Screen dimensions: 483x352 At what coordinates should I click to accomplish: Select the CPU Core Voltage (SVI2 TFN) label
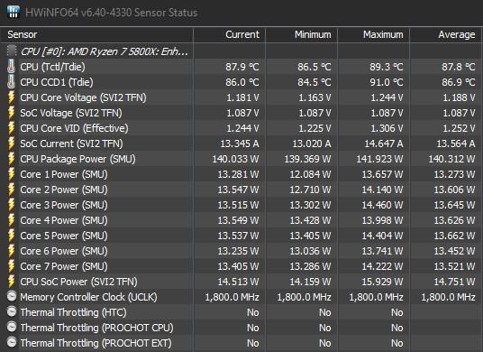[83, 97]
